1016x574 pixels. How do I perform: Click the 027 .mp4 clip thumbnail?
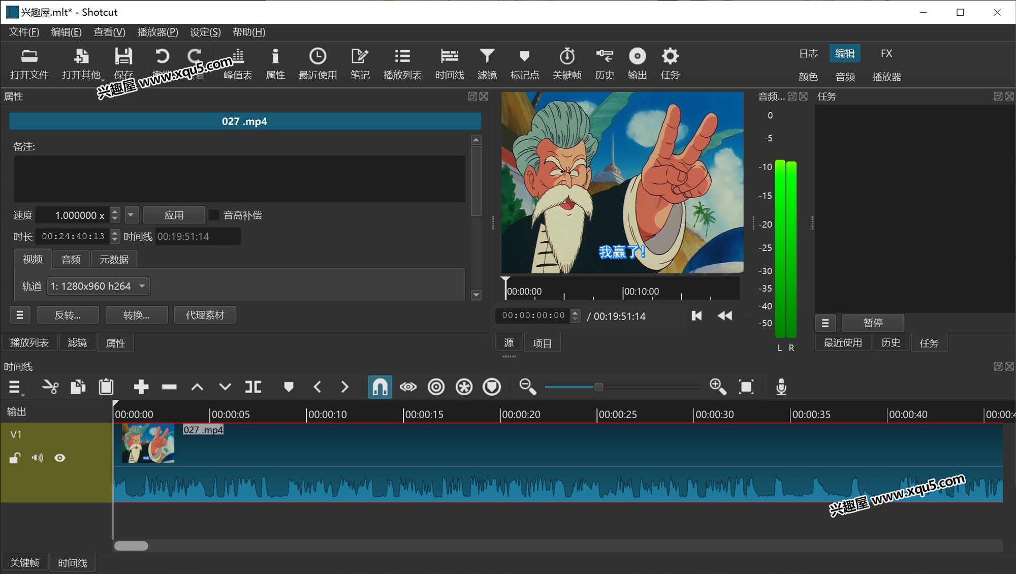(x=148, y=443)
